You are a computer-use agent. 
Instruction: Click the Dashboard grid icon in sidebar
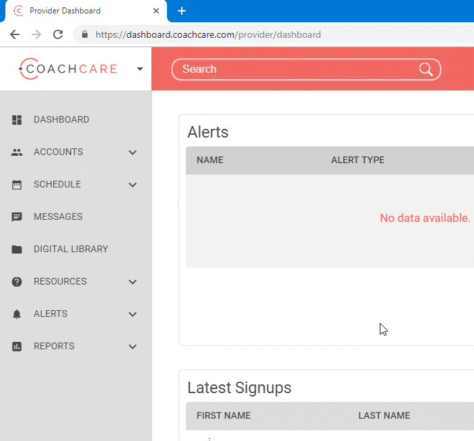click(17, 120)
